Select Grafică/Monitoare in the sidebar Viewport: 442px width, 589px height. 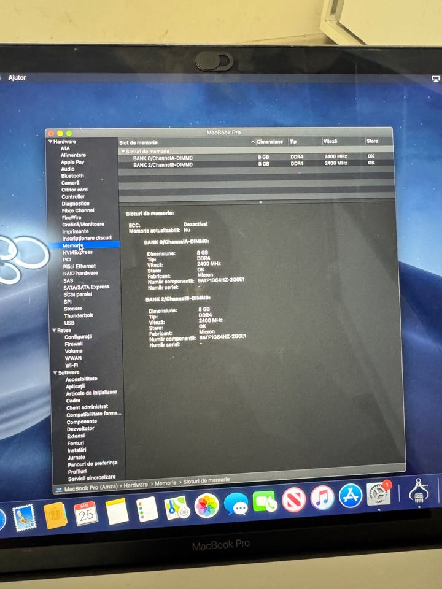point(83,225)
